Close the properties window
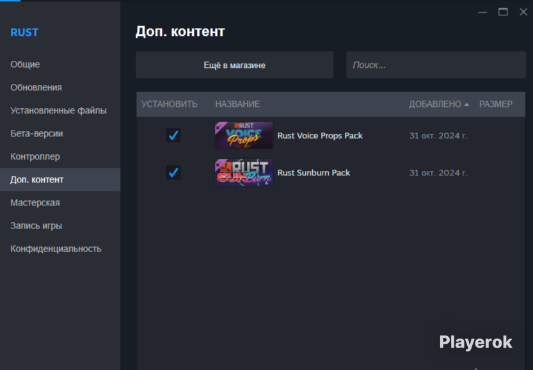 523,12
